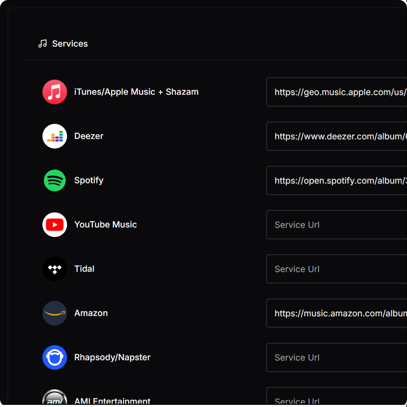Click the Deezer service icon
Image resolution: width=407 pixels, height=407 pixels.
click(55, 136)
